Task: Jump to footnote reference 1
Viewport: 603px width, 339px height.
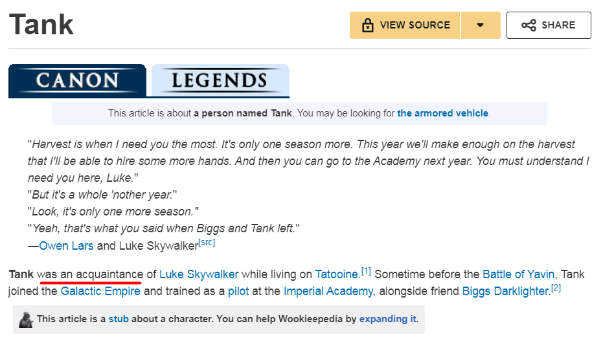Action: pos(366,272)
